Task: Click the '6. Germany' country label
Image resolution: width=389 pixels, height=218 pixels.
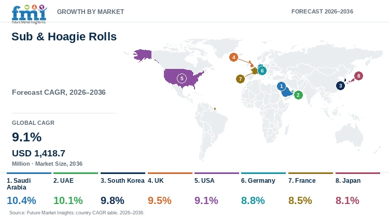Action: 258,181
